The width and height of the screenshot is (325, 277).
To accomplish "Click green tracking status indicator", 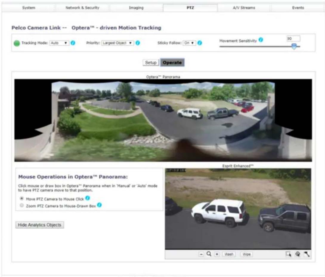I will click(x=17, y=43).
